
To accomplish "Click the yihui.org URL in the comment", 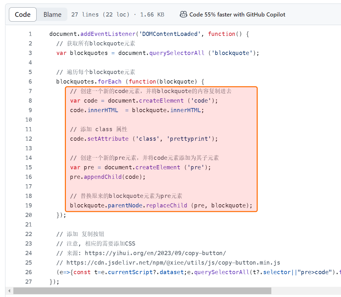I will click(x=155, y=253).
